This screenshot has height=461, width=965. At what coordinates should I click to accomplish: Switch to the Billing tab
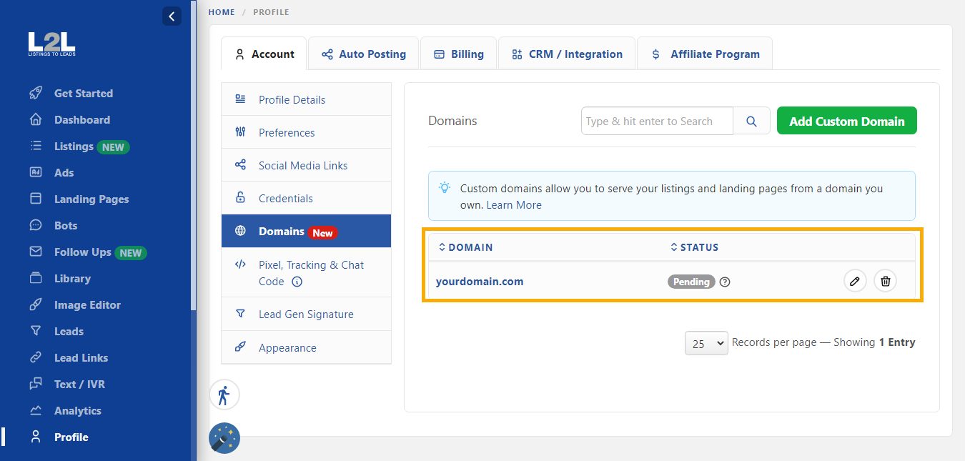[458, 53]
